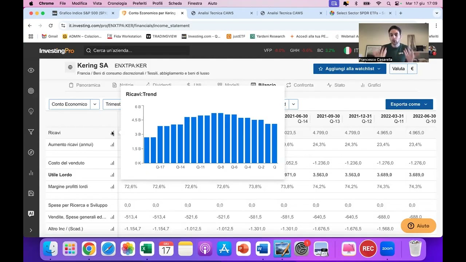Click the chart icon next to Ricavi
The height and width of the screenshot is (262, 466).
tap(112, 133)
